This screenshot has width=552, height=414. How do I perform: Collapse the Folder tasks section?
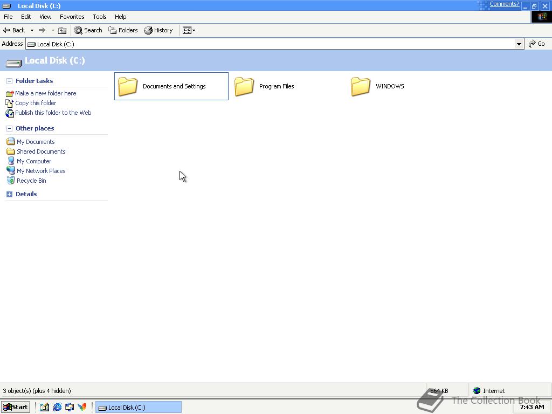tap(10, 81)
